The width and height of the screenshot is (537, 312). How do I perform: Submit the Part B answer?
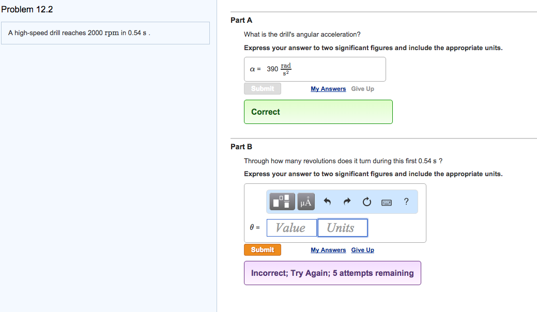(263, 249)
